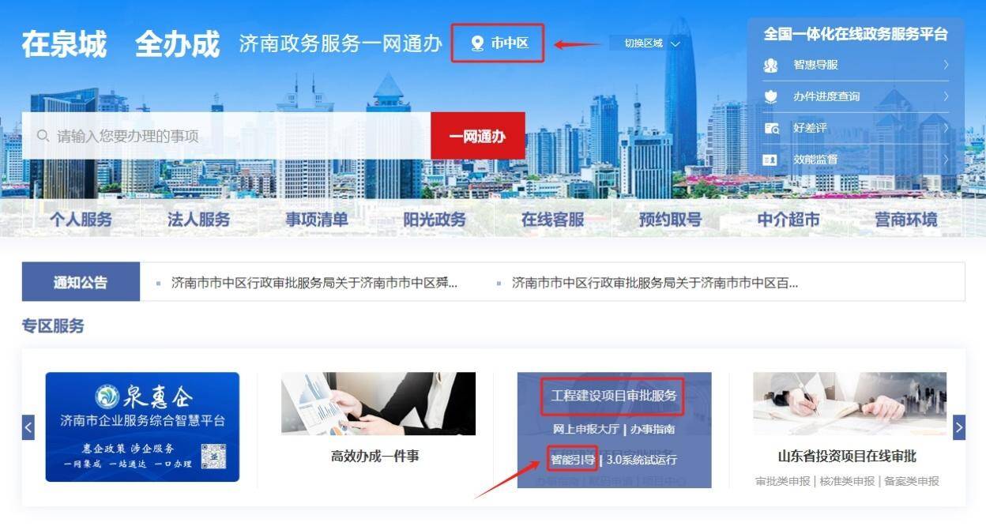Click the 效能监督 icon

770,160
